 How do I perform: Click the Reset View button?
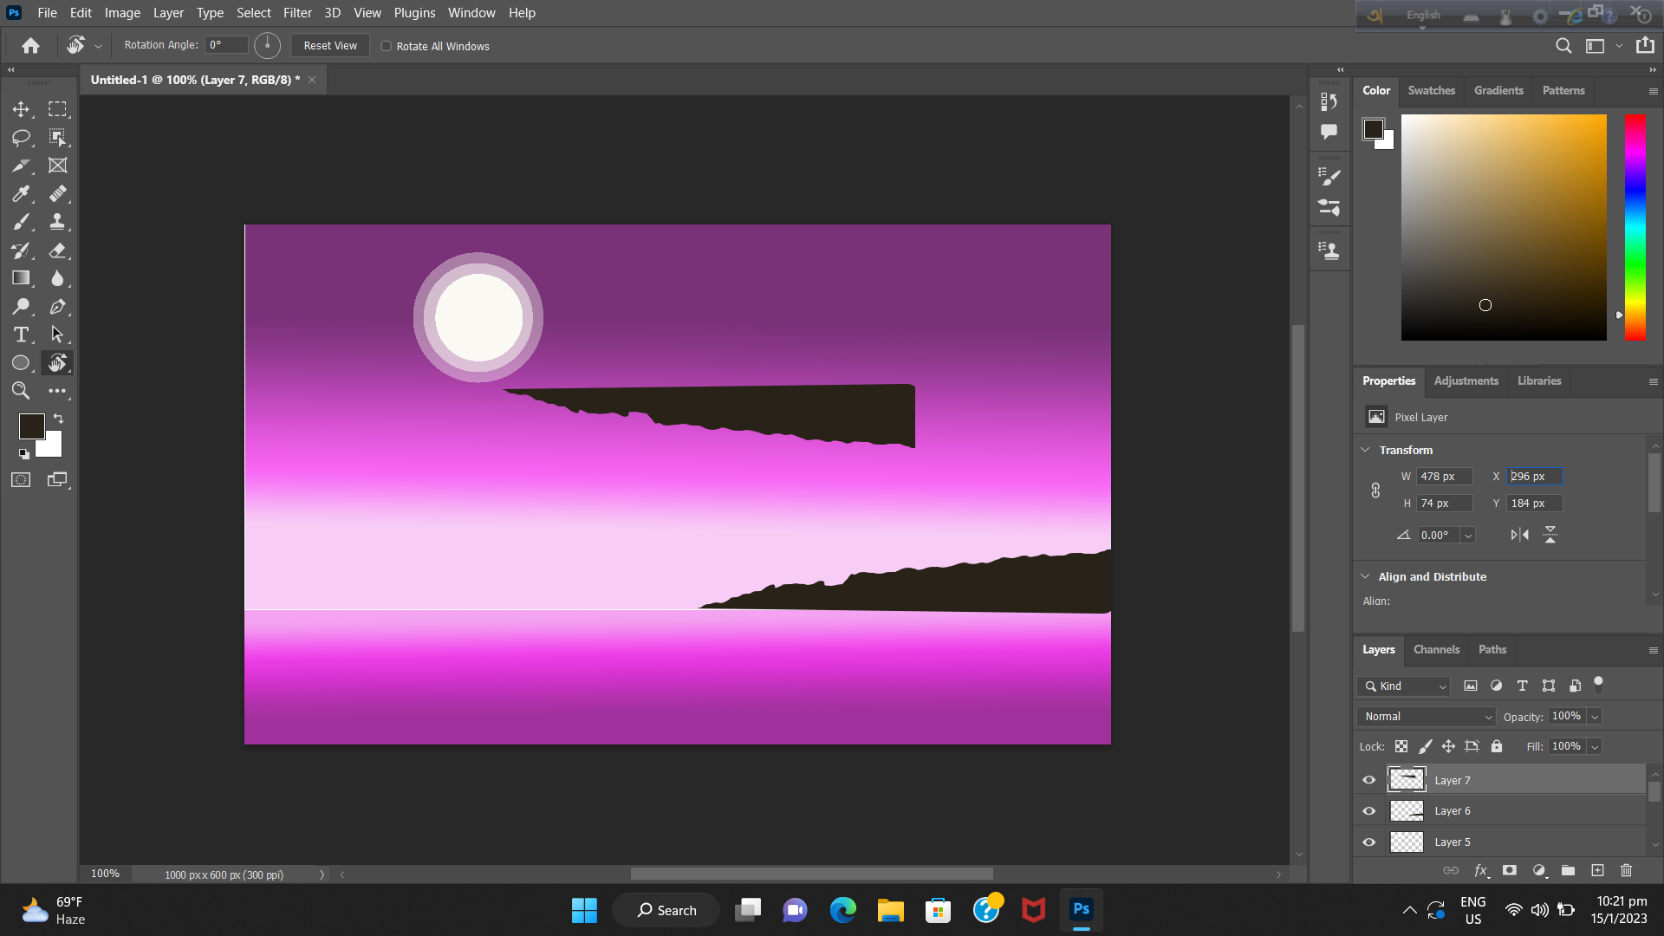(x=329, y=45)
